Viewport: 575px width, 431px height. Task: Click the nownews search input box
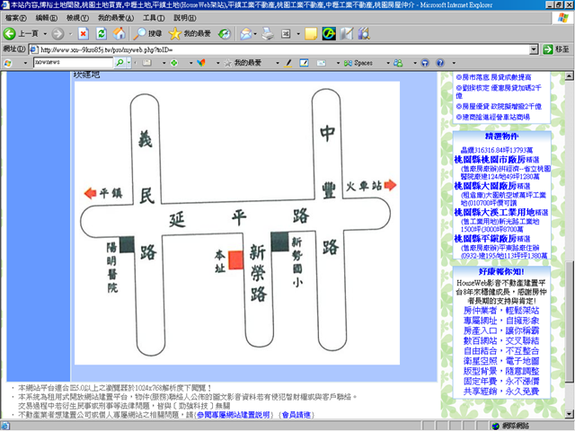pyautogui.click(x=74, y=62)
